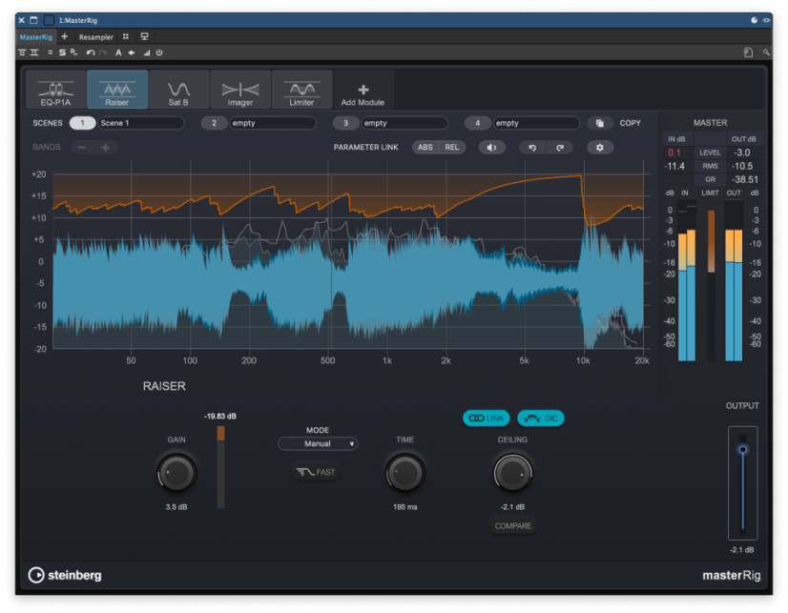Enable the DC toggle
The image size is (788, 613).
[x=541, y=418]
